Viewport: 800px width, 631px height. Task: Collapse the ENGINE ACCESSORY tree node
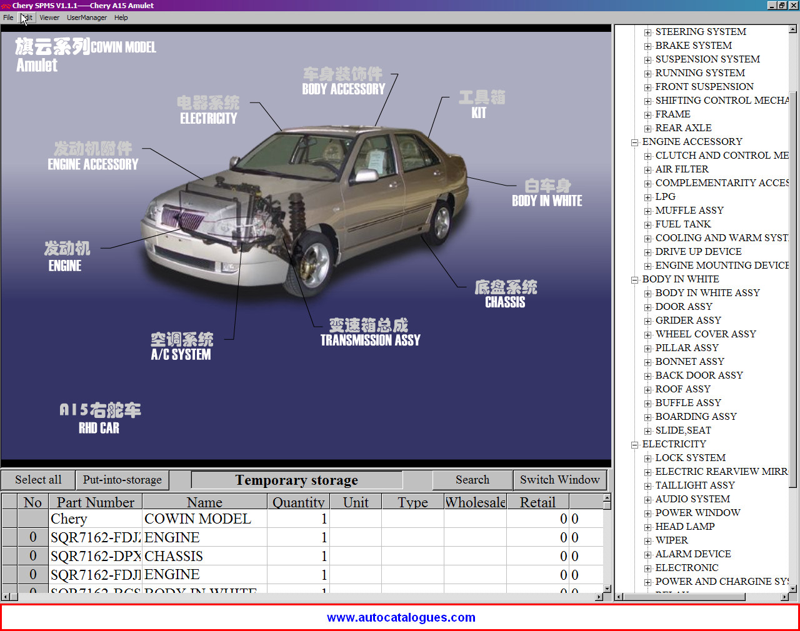634,142
